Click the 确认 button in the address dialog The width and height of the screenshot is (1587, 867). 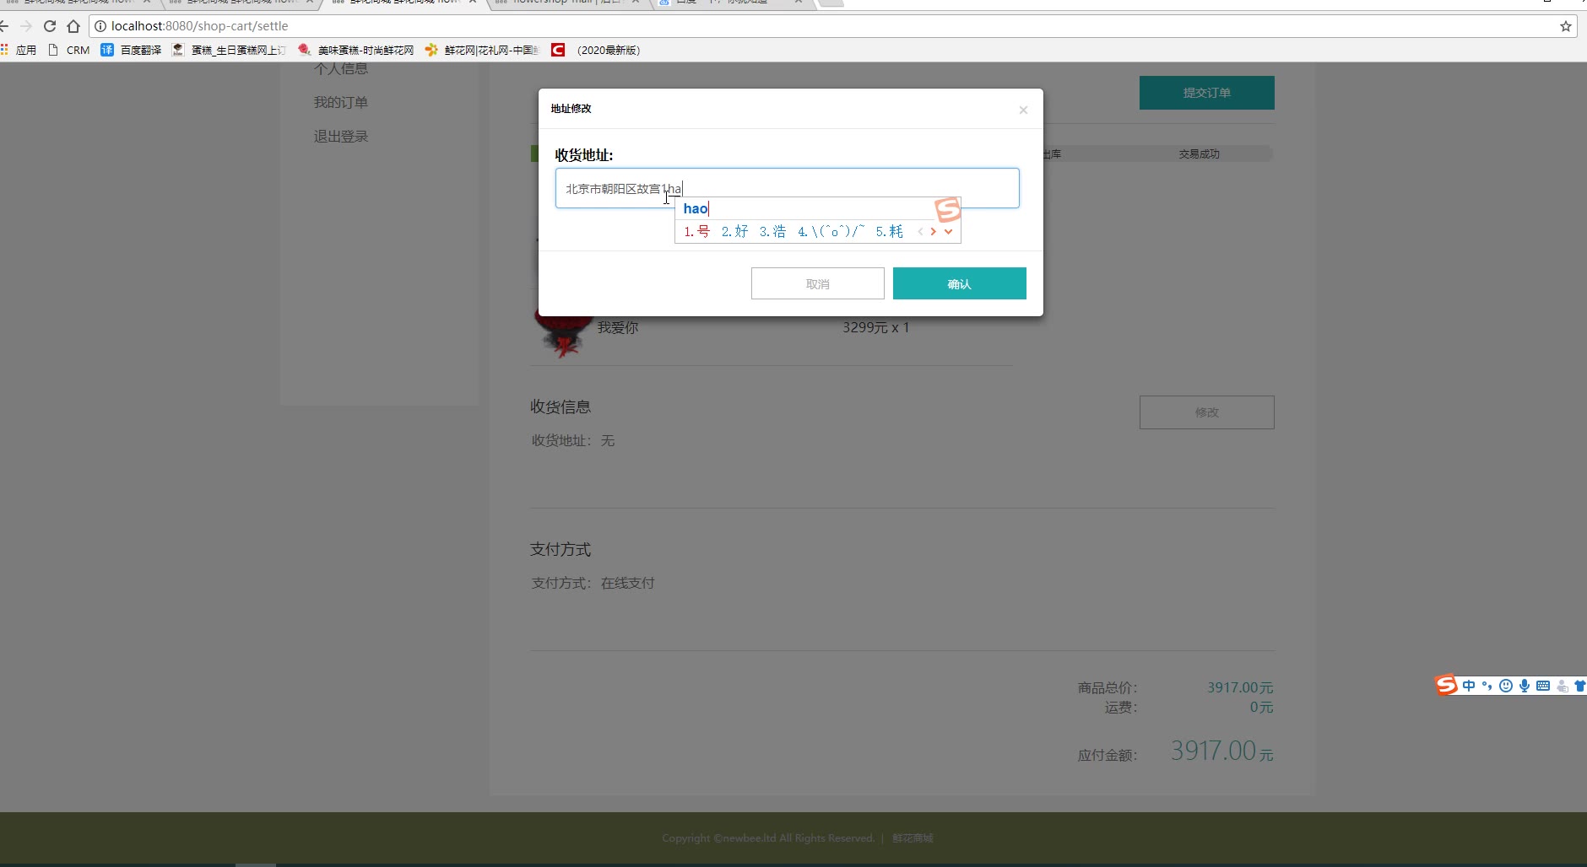[960, 283]
